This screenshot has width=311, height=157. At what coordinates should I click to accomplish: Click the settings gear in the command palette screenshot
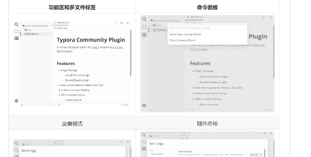coord(144,105)
